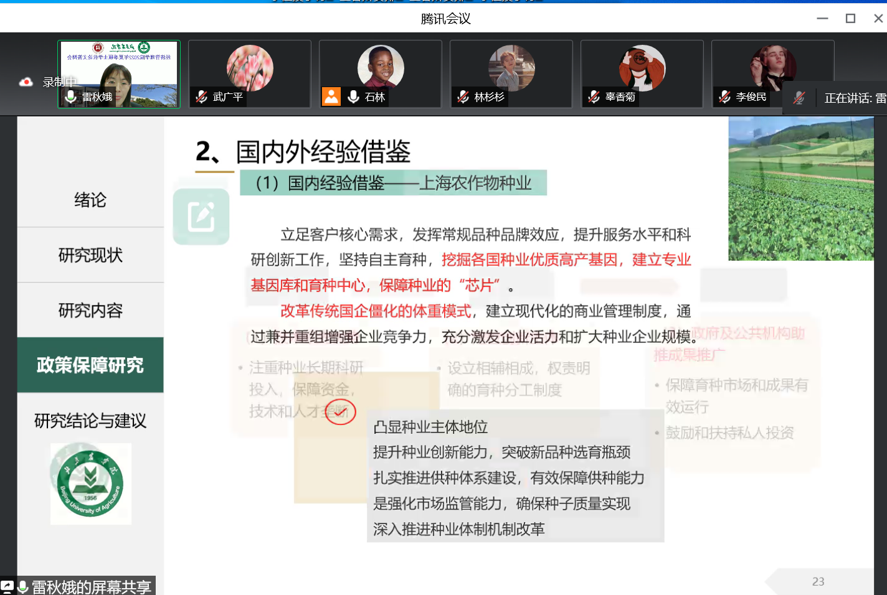Open the 研究现状 section tab
Image resolution: width=887 pixels, height=595 pixels.
[x=90, y=255]
